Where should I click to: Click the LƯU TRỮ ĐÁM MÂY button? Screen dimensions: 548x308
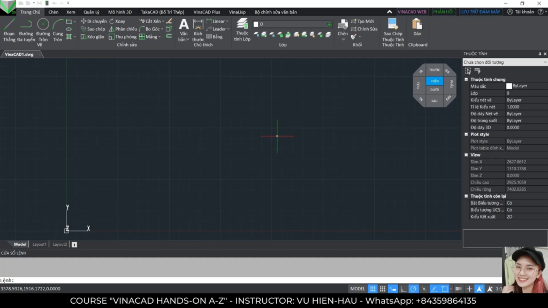tap(480, 12)
